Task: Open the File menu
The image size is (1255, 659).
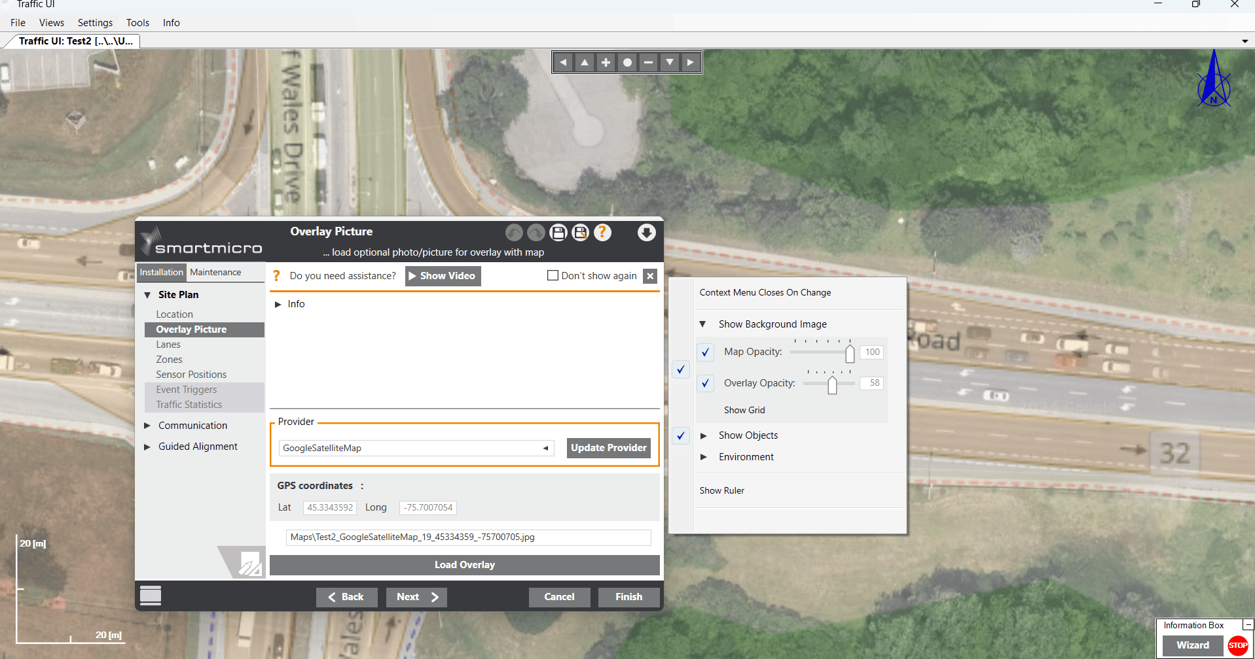Action: click(x=18, y=23)
